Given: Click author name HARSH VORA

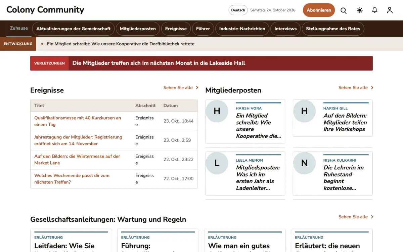Looking at the screenshot, I should pos(249,108).
